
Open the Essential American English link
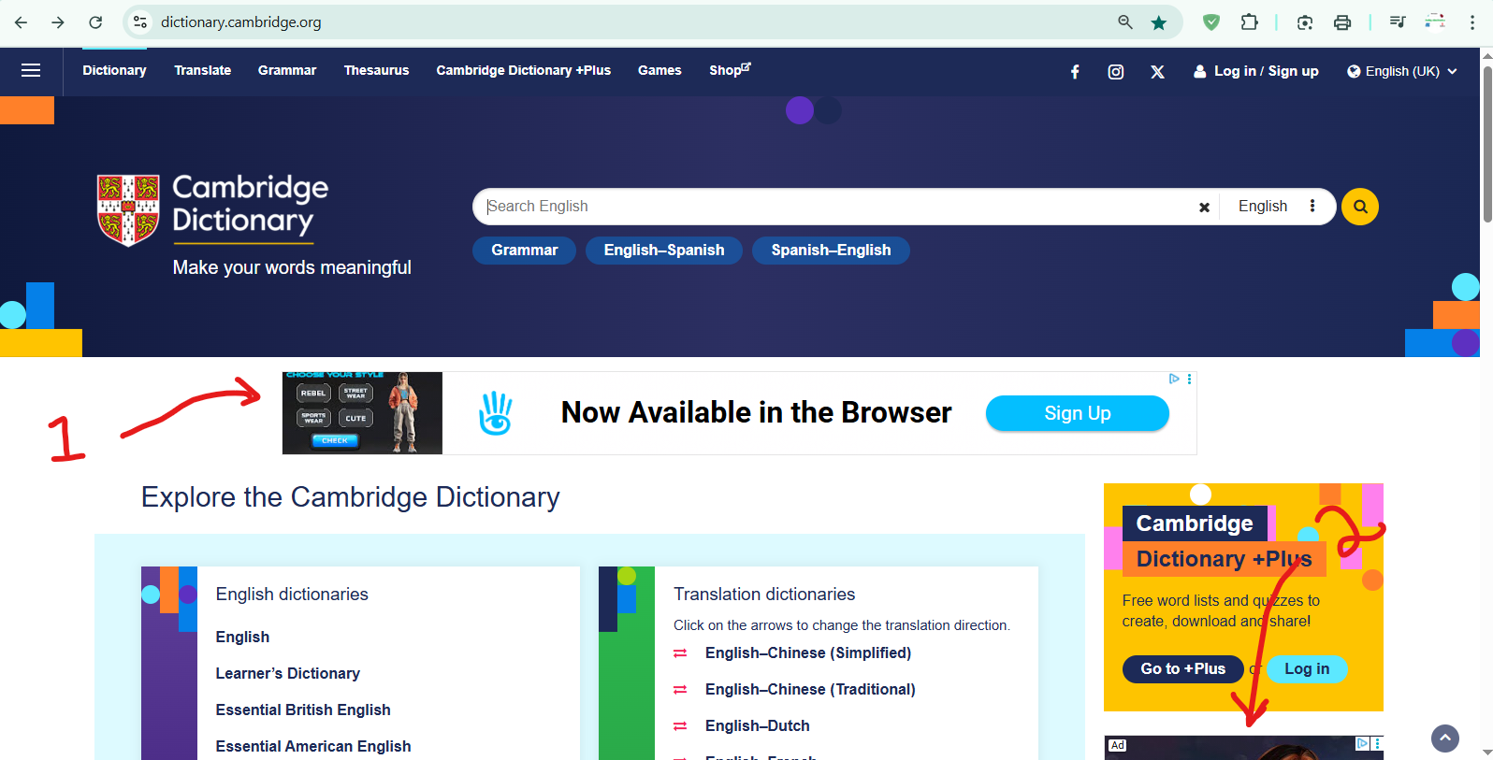point(313,747)
